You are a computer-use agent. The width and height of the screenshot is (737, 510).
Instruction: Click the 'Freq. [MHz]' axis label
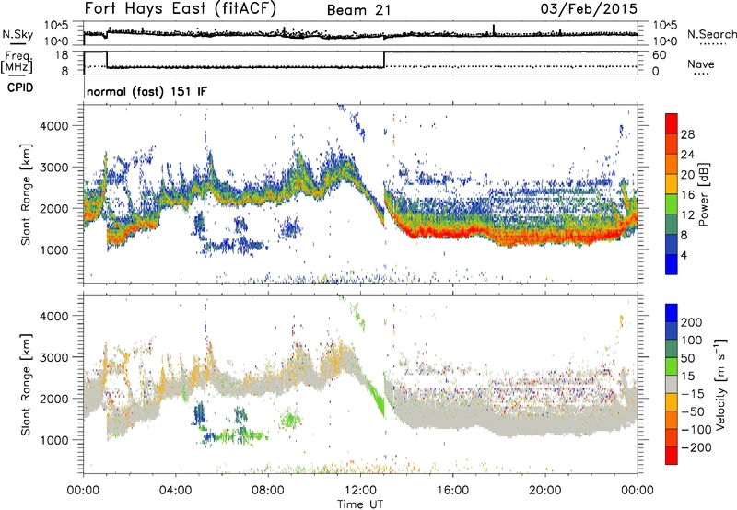click(x=17, y=63)
